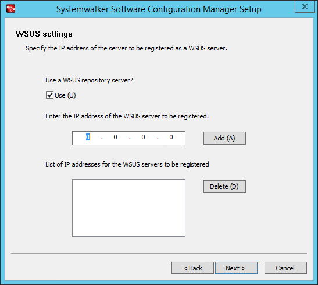The width and height of the screenshot is (318, 285).
Task: Cancel the setup wizard
Action: [285, 268]
